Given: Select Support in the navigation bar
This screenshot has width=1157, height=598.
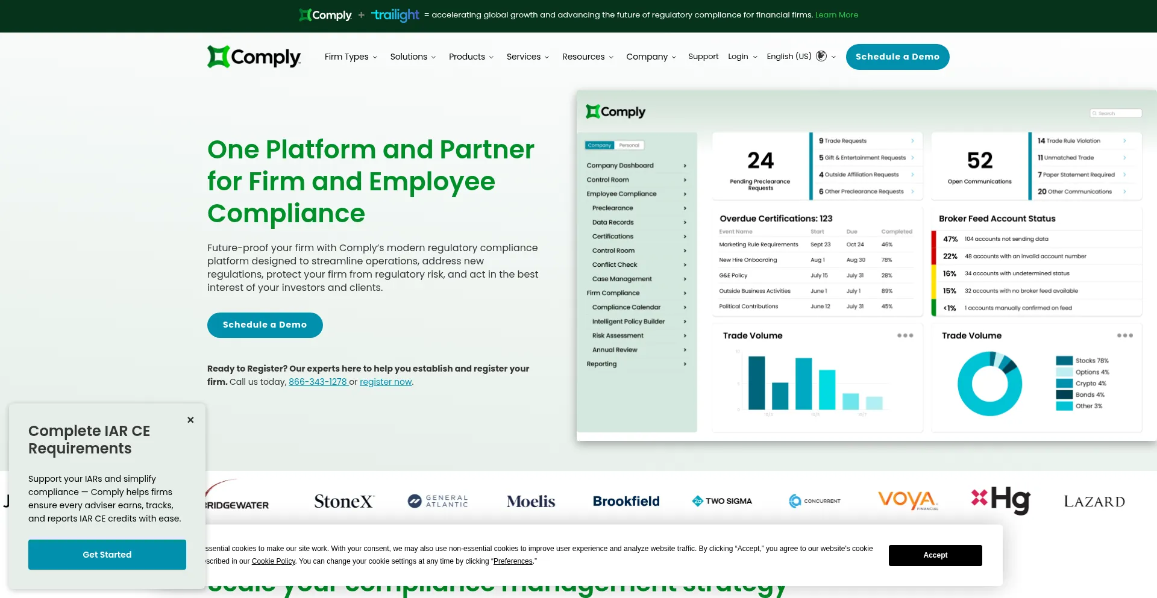Looking at the screenshot, I should (703, 57).
